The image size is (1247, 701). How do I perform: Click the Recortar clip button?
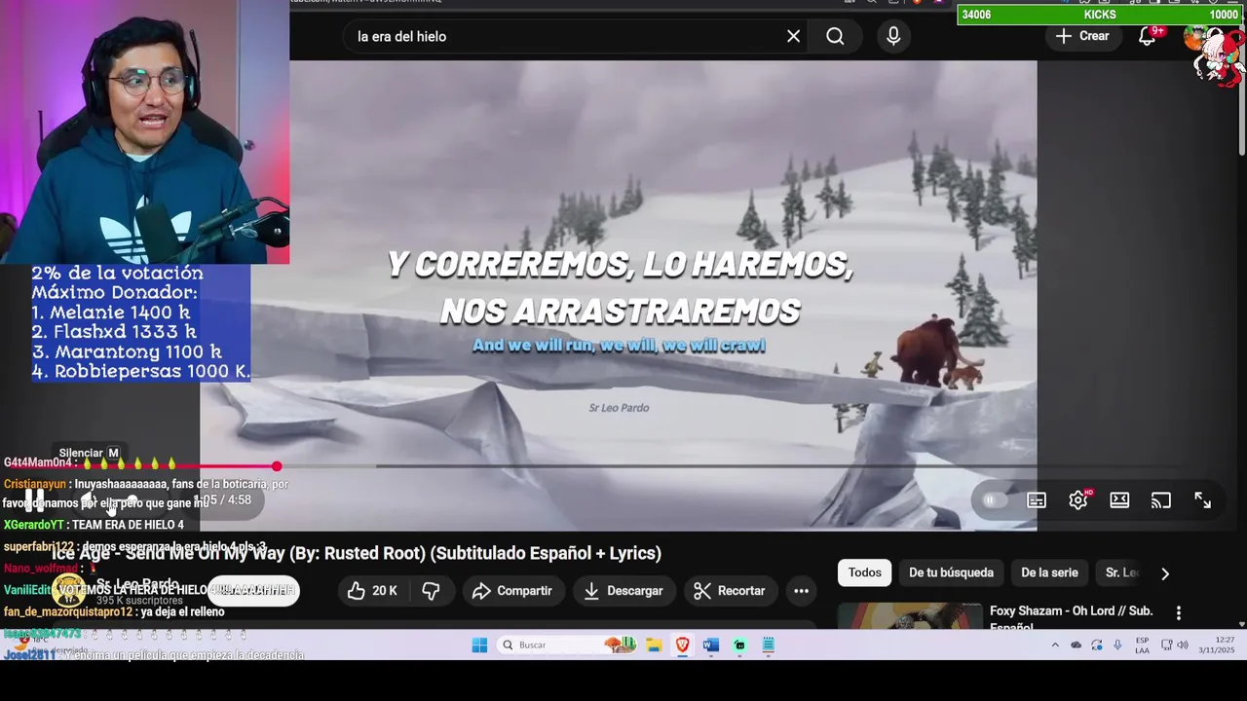point(730,591)
